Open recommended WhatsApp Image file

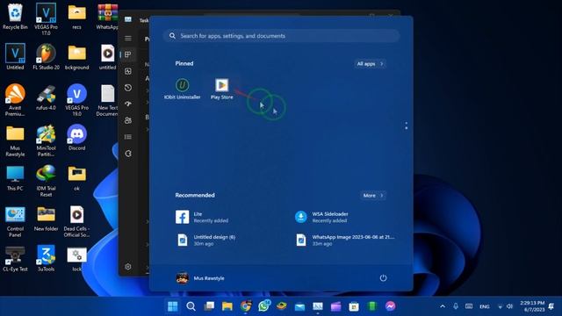tap(346, 240)
